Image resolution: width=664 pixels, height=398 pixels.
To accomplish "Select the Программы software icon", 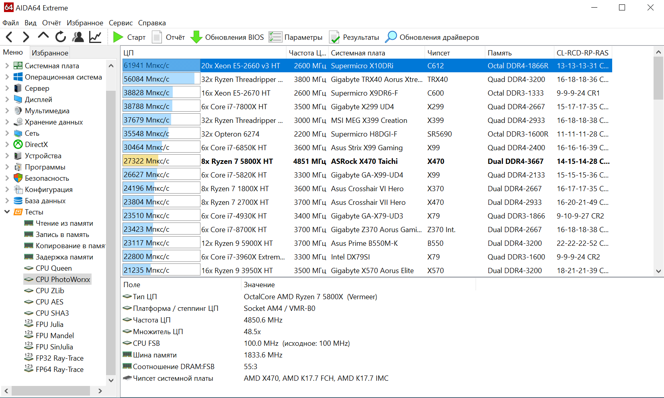I will (18, 167).
